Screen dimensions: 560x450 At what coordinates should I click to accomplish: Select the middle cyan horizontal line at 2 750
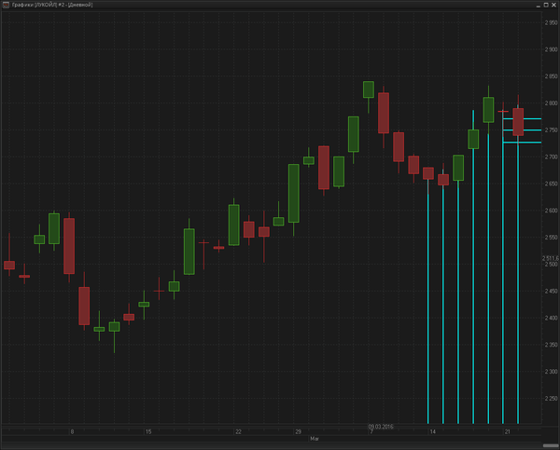pos(522,130)
